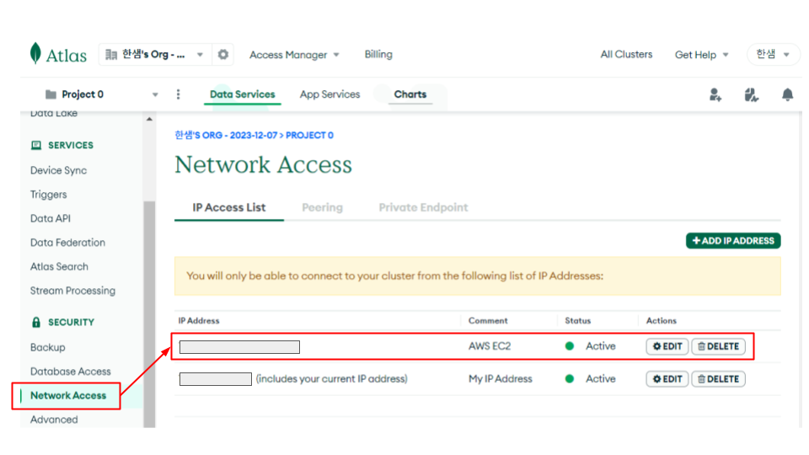Click '(includes your current IP address)' text
Screen dimensions: 809x455
(332, 379)
